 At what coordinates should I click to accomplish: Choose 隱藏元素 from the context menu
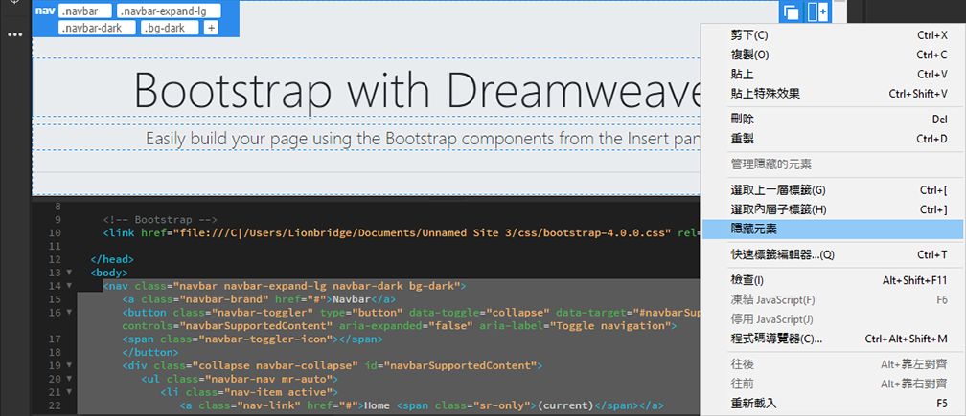(832, 230)
